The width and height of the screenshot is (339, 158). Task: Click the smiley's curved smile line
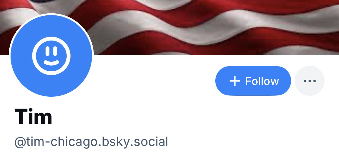click(x=51, y=63)
